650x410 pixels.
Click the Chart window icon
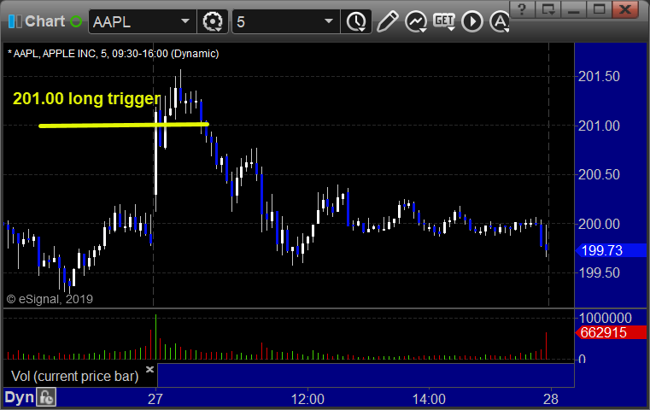(15, 21)
